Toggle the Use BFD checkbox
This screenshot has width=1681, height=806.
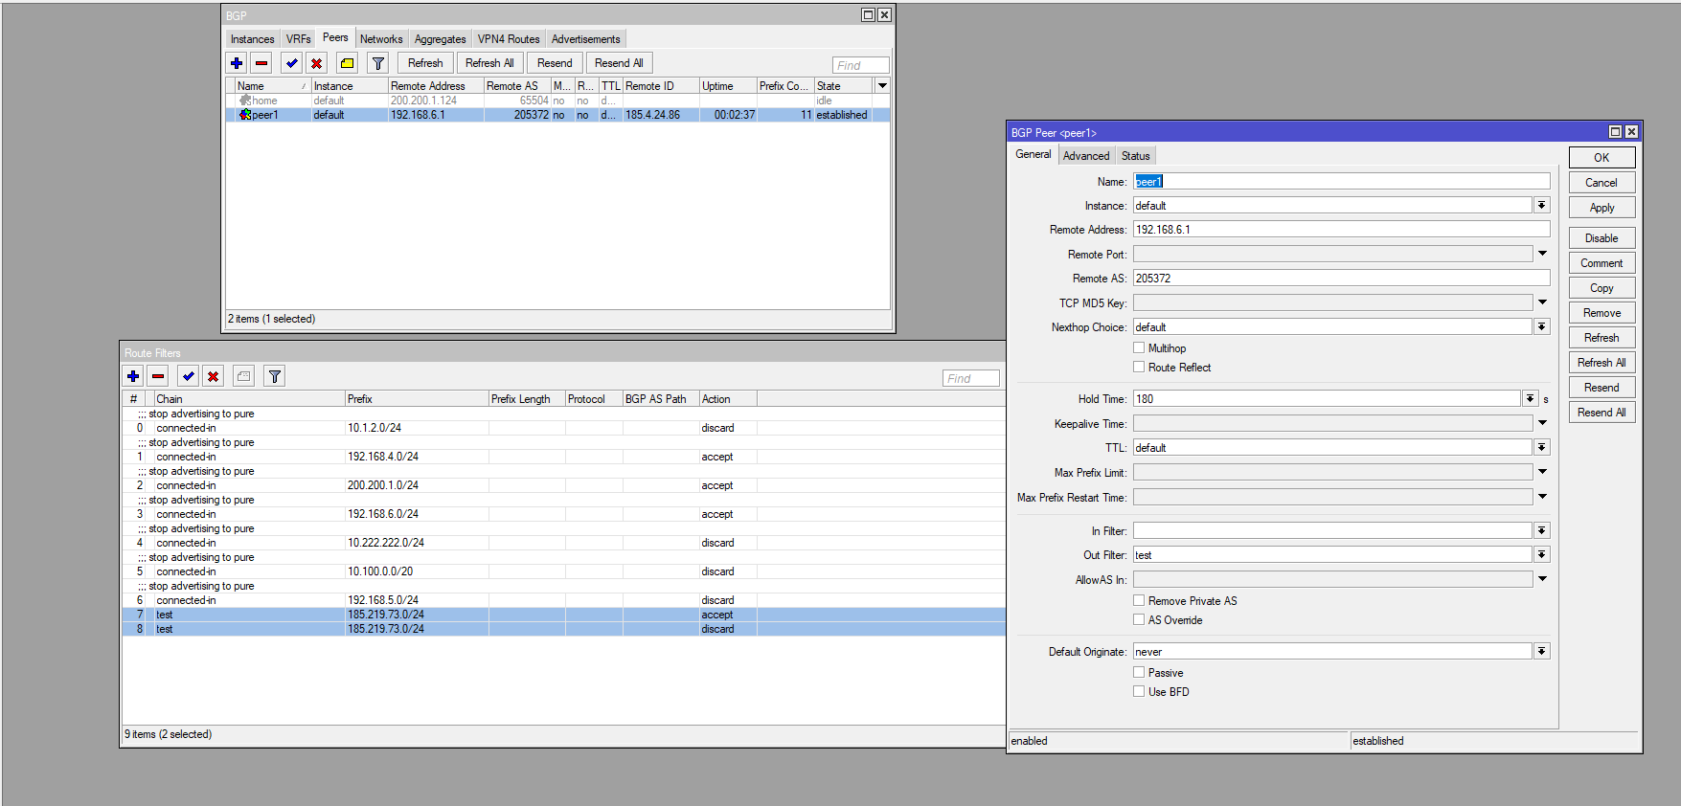coord(1139,692)
